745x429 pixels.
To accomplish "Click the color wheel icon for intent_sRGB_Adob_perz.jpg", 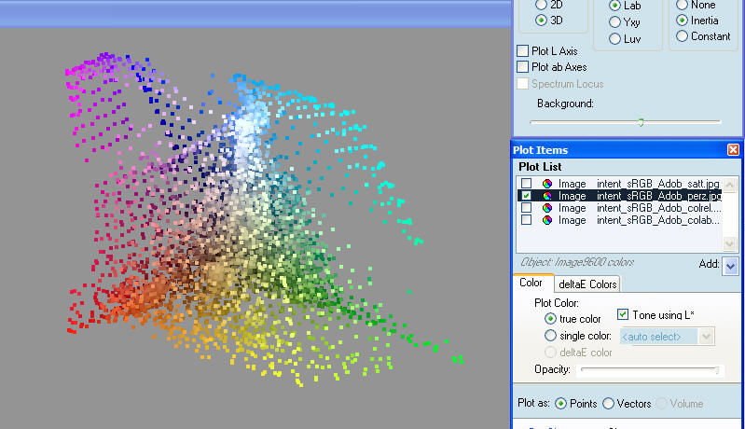I will (x=546, y=196).
